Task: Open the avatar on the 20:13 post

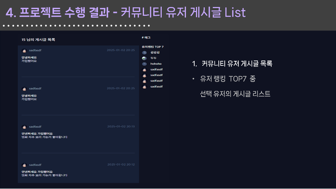Action: coord(24,127)
